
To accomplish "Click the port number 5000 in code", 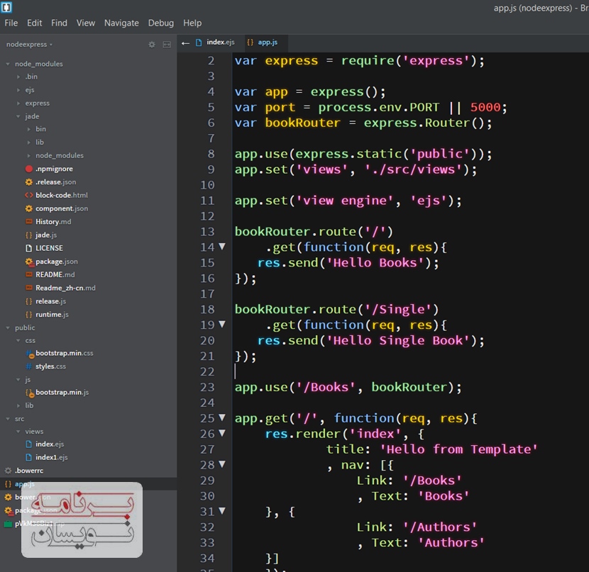I will (485, 107).
